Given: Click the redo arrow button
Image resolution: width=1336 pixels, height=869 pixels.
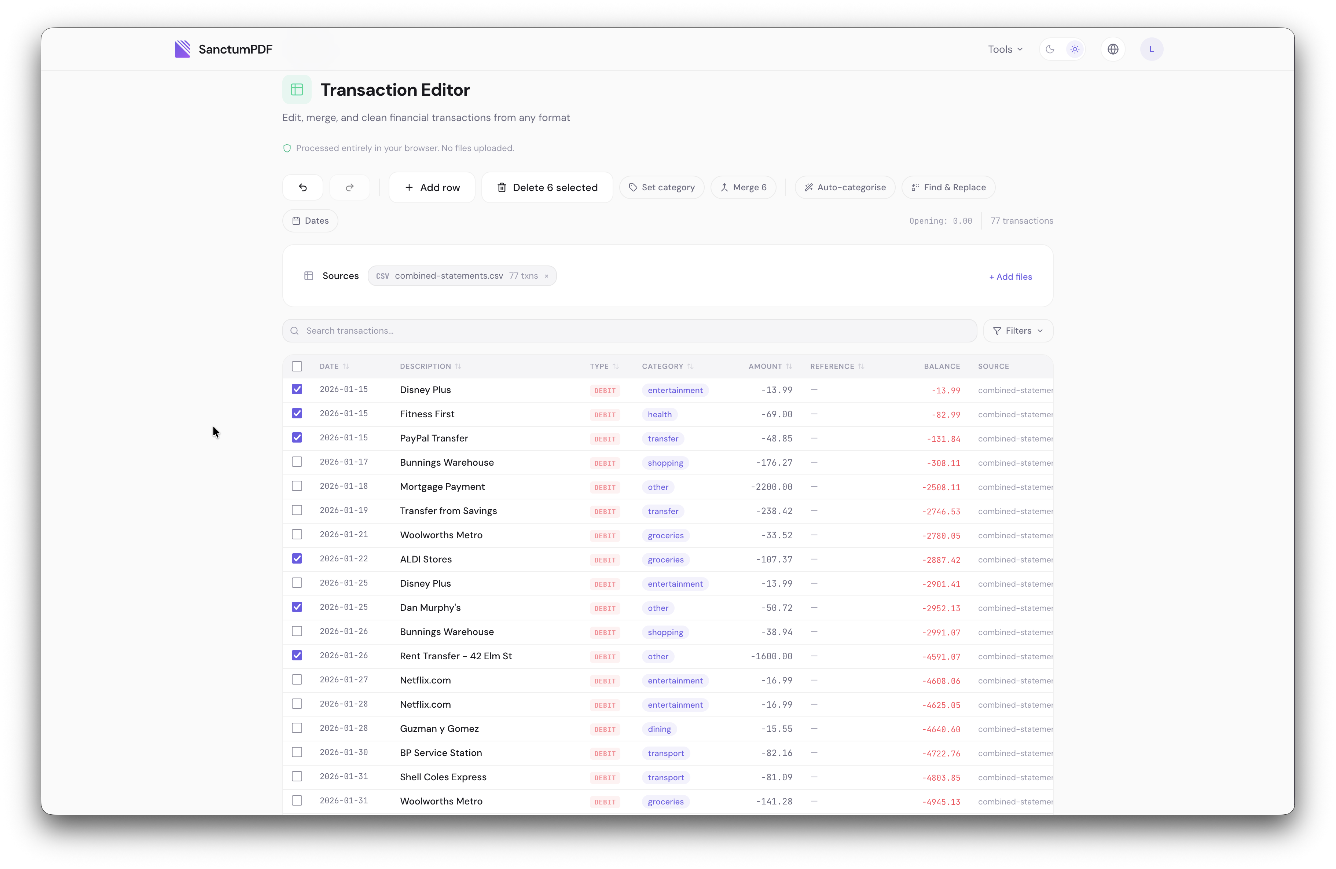Looking at the screenshot, I should pos(350,187).
